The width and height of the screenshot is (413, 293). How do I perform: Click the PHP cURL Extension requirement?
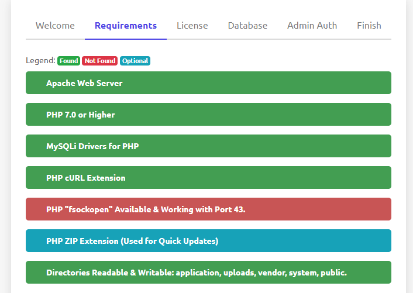click(208, 178)
